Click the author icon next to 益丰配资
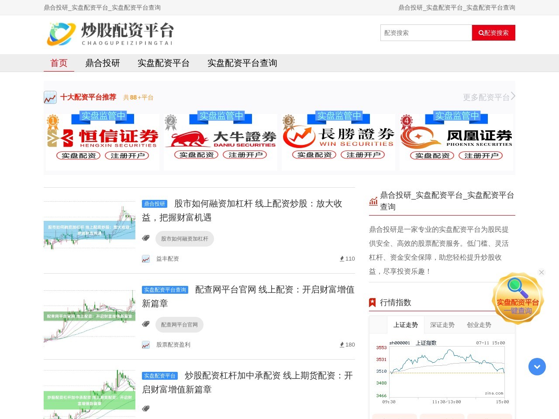 pyautogui.click(x=146, y=259)
